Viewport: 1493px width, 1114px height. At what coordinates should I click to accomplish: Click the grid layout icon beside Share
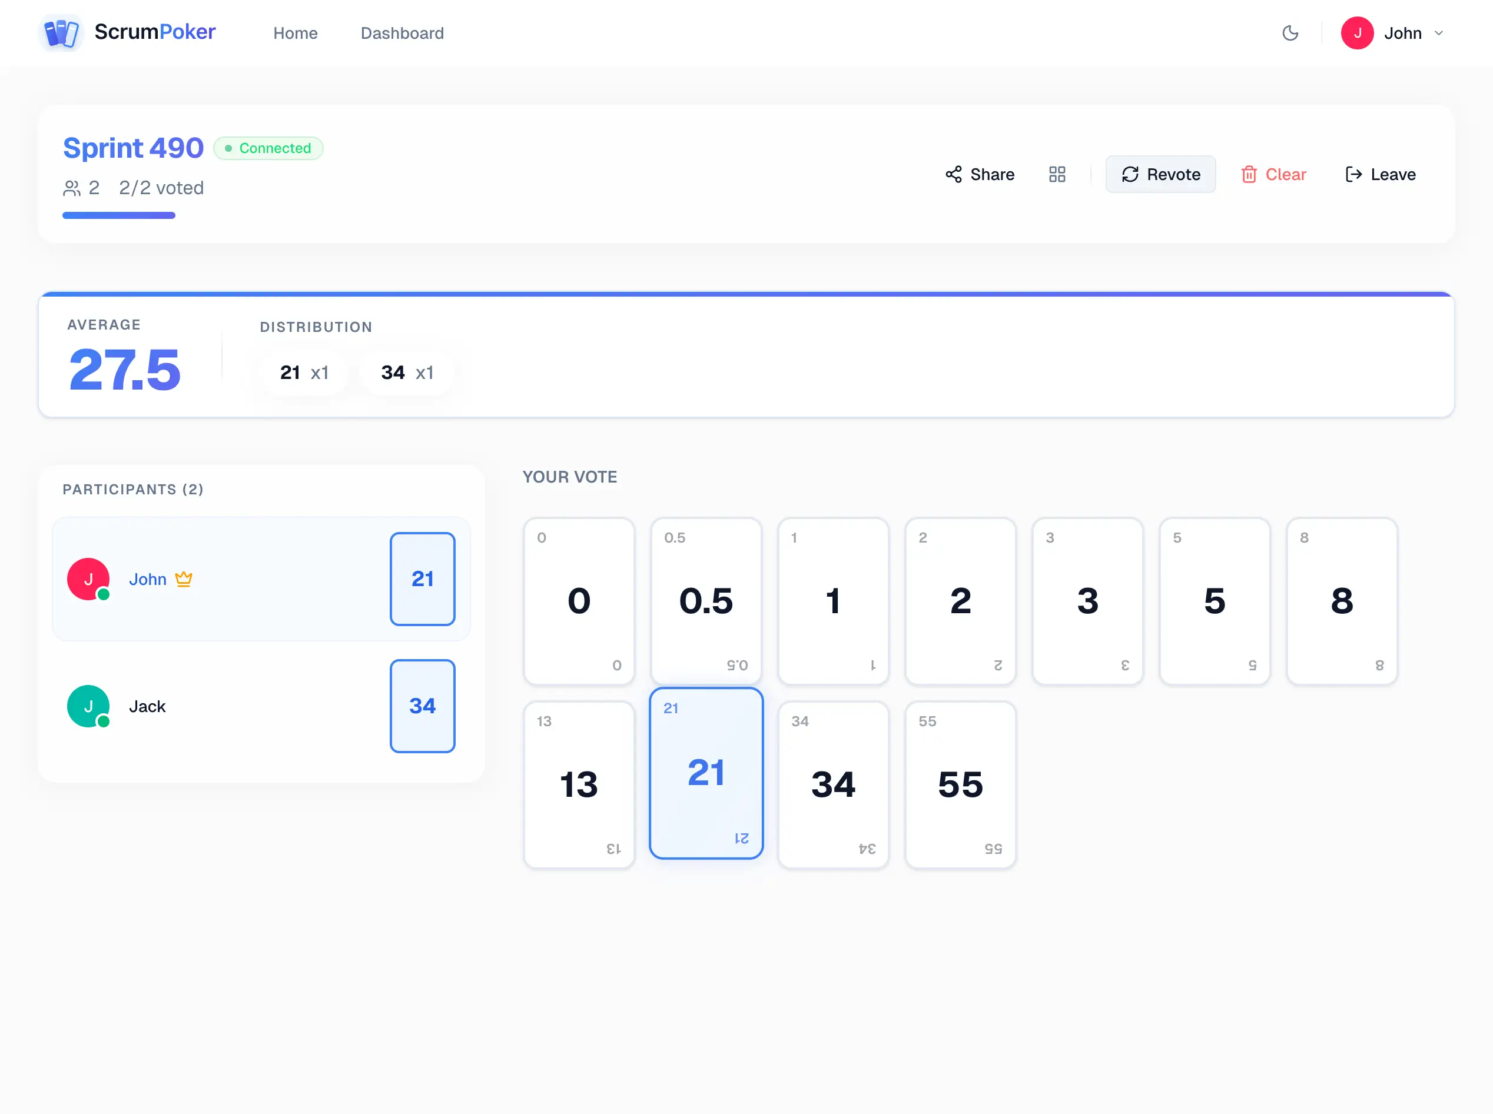point(1057,174)
